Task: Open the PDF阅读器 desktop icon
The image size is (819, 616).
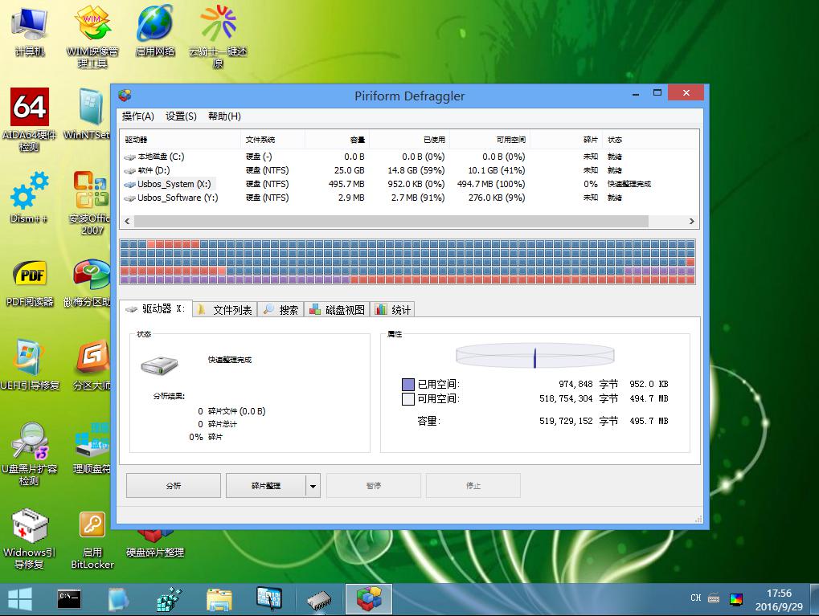Action: (x=29, y=275)
